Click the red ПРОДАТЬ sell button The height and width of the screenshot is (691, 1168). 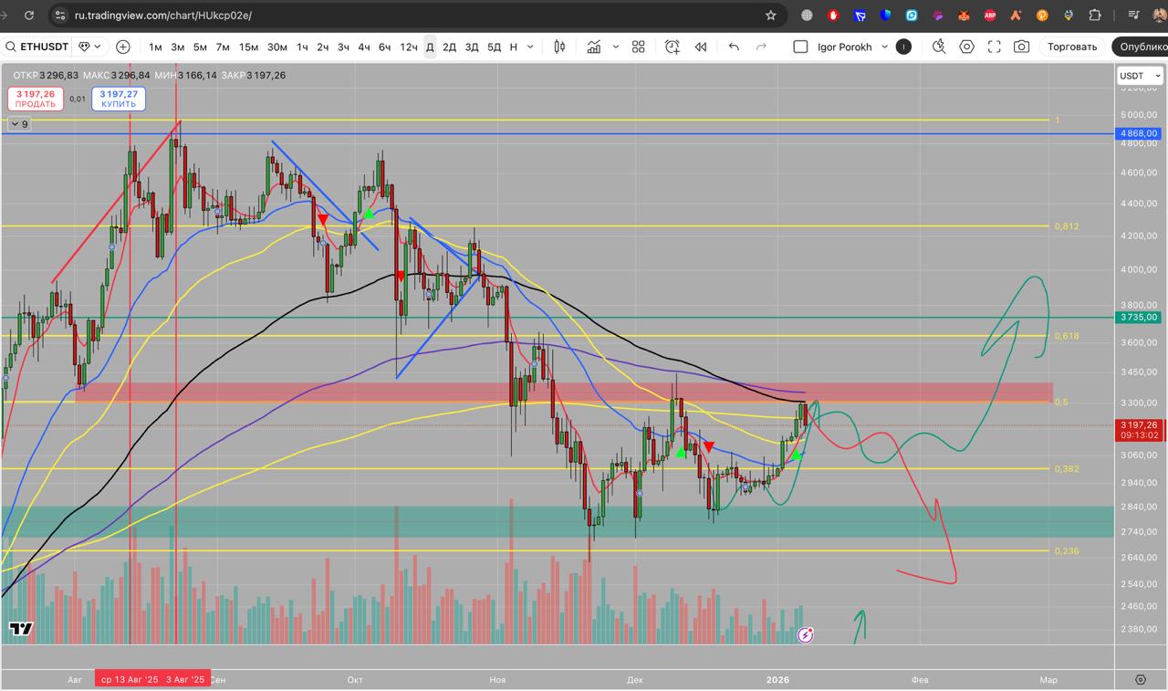point(36,99)
